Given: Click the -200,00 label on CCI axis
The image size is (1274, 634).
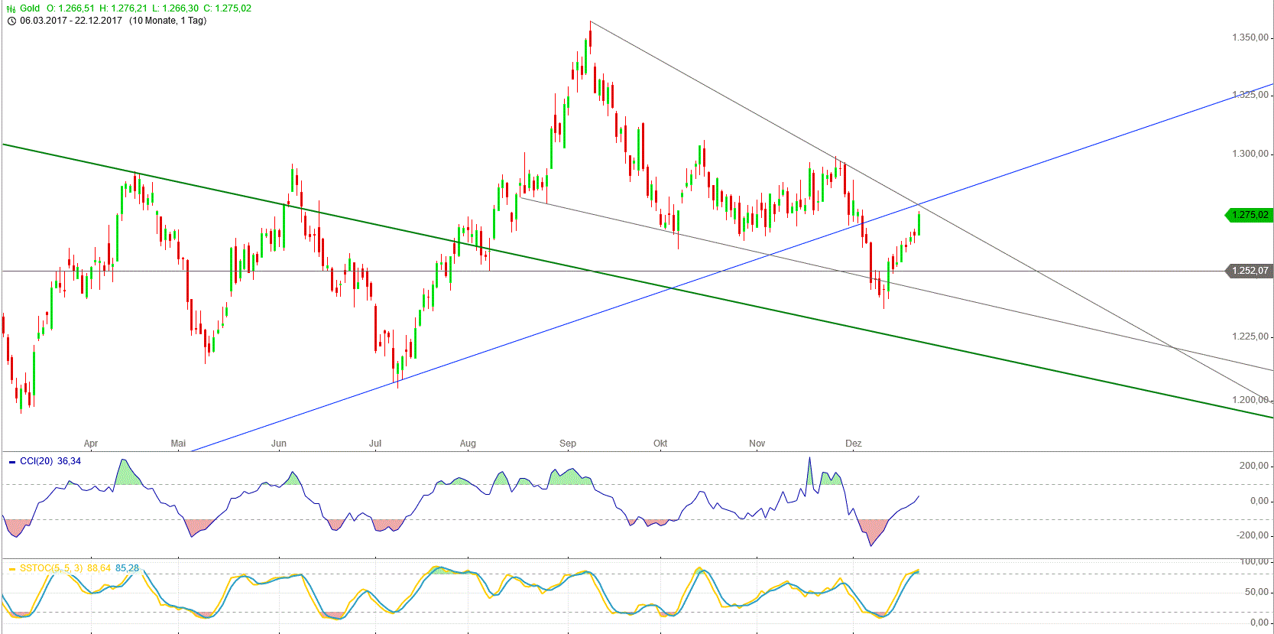Looking at the screenshot, I should tap(1253, 535).
